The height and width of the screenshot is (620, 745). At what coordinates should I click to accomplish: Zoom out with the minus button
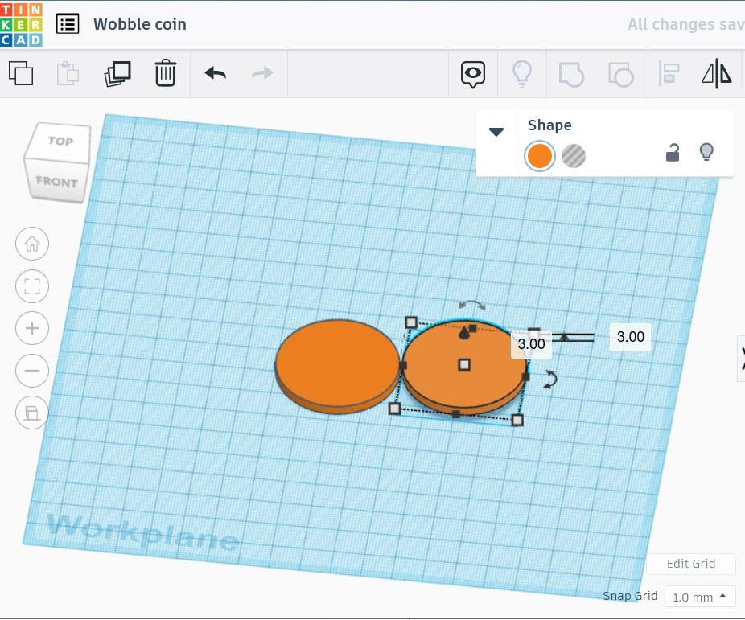coord(32,370)
